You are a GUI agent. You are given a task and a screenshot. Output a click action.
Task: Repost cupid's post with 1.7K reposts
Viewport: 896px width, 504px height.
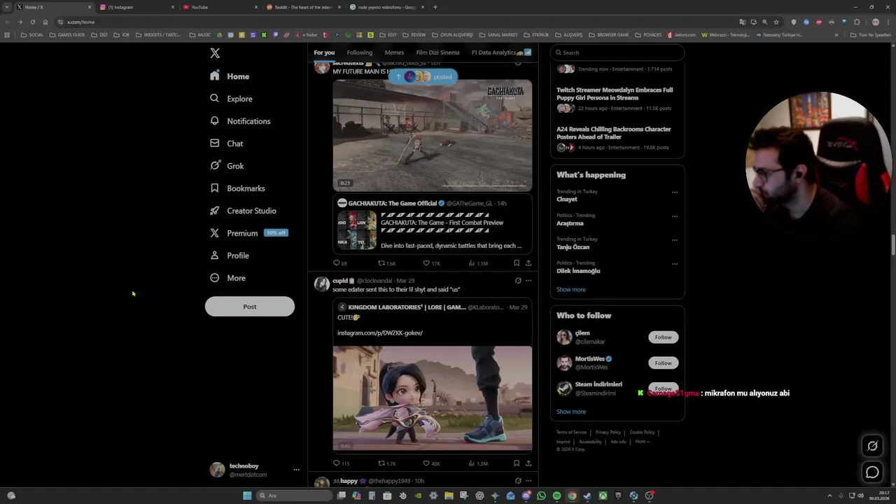387,463
